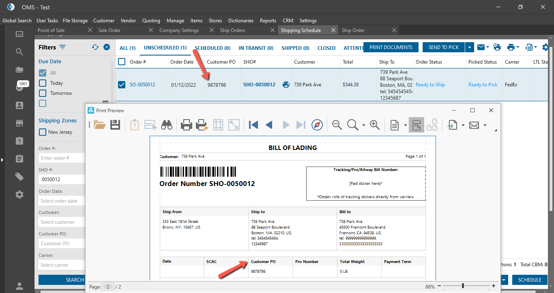This screenshot has height=293, width=554.
Task: Click the binoculars Find icon in Print Preview
Action: click(167, 125)
